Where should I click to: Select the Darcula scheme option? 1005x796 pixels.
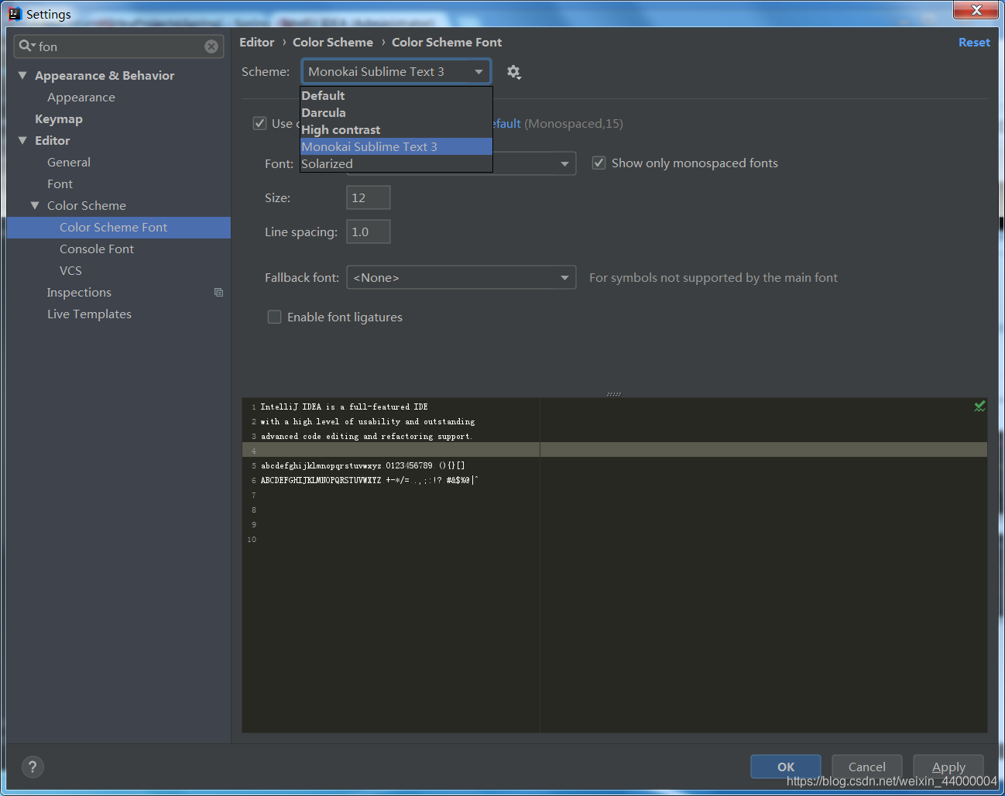point(396,112)
